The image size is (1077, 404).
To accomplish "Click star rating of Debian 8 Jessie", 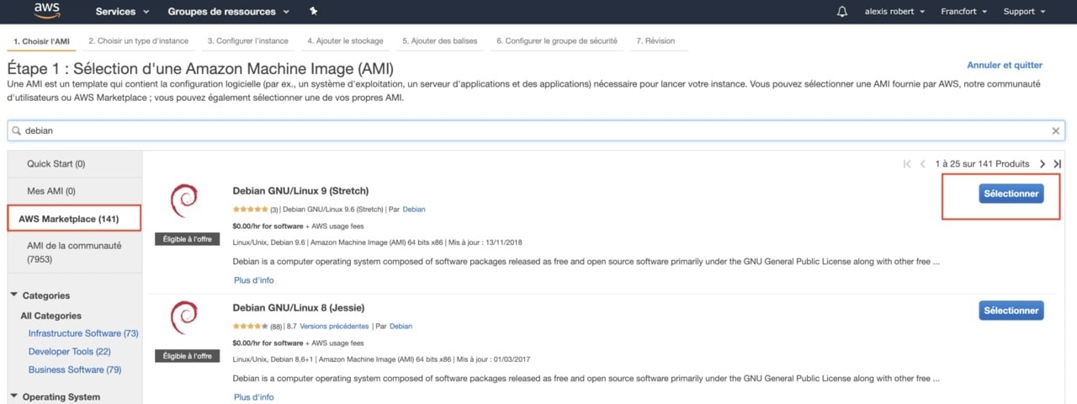I will [250, 326].
